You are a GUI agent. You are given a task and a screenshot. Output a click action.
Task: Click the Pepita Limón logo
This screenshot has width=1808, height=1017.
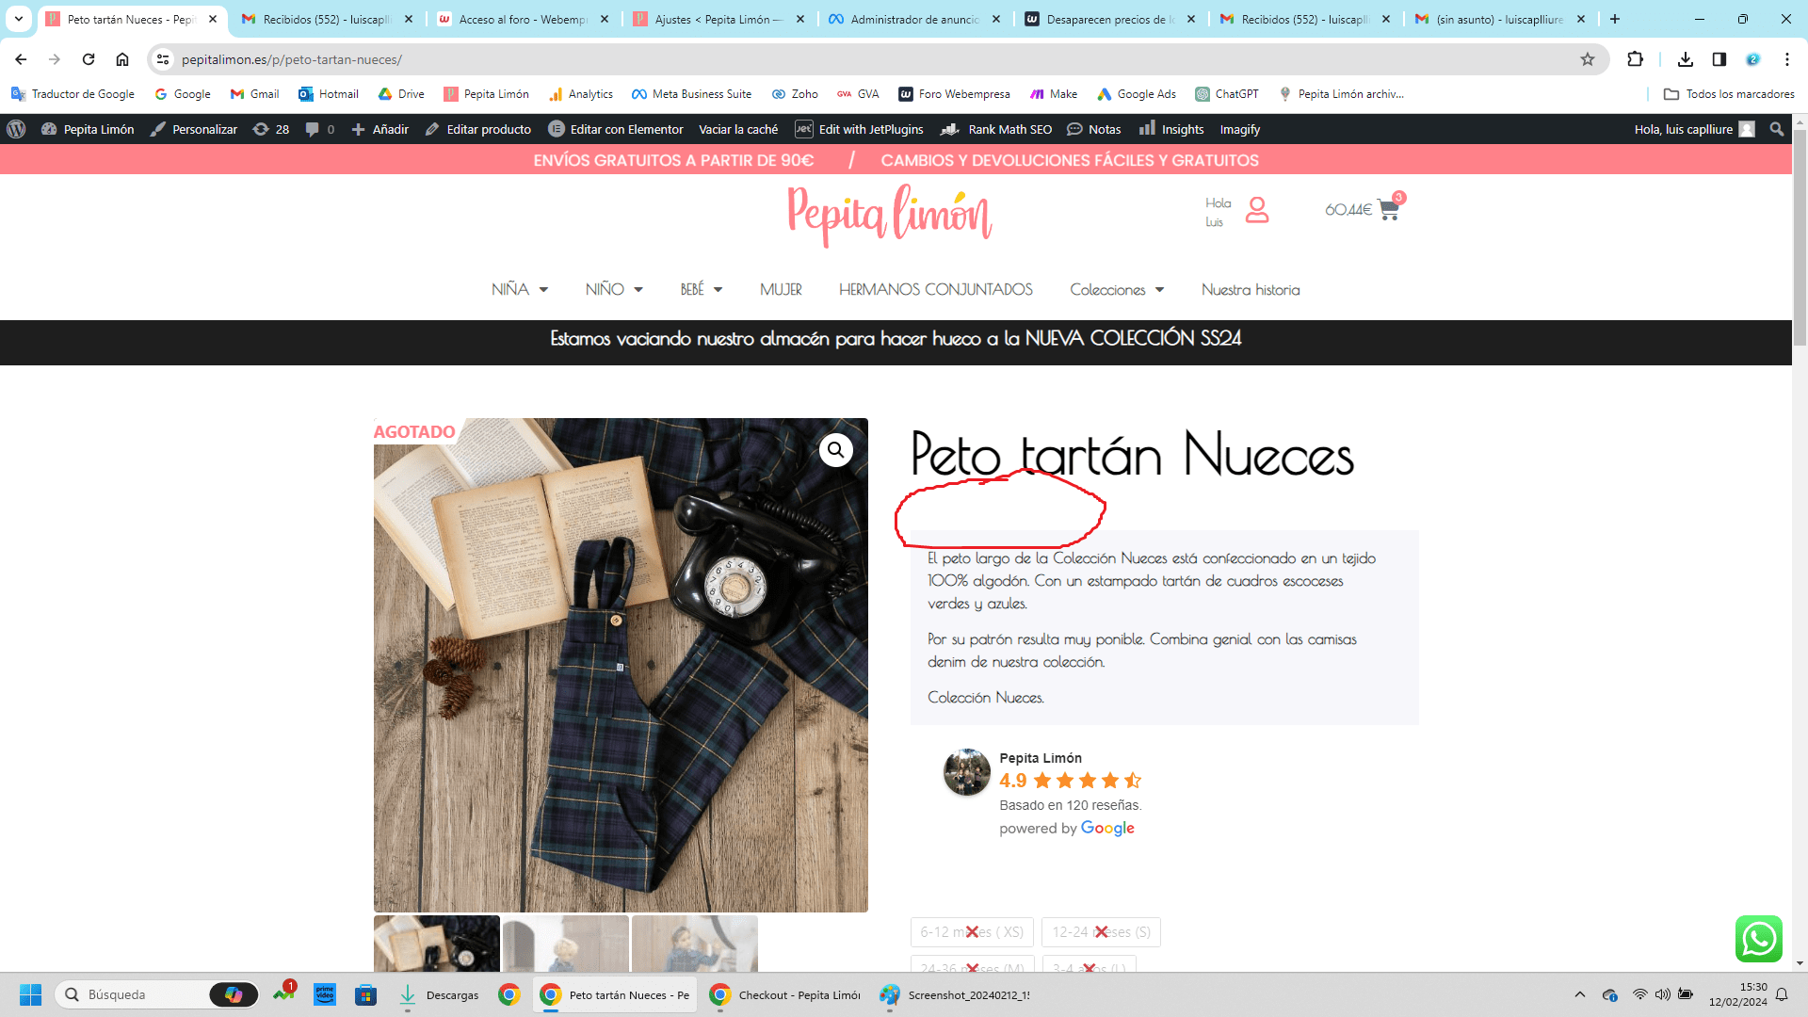(890, 215)
